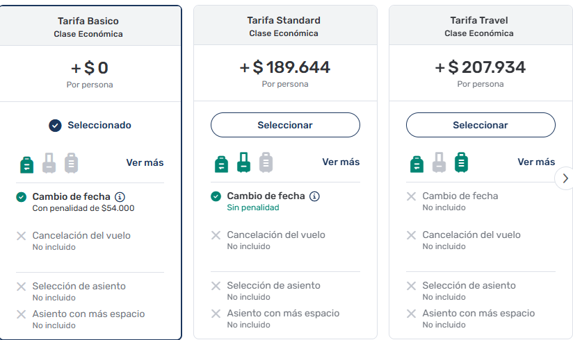Show next fares with right arrow
The height and width of the screenshot is (340, 573).
[564, 178]
